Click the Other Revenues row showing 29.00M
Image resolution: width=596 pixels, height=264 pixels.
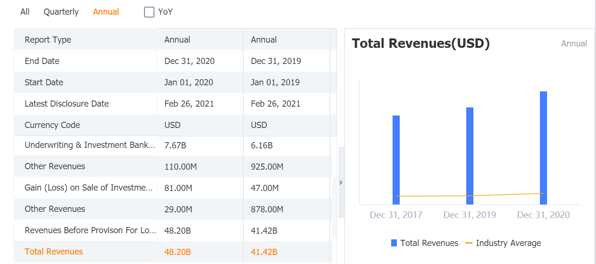[x=55, y=209]
